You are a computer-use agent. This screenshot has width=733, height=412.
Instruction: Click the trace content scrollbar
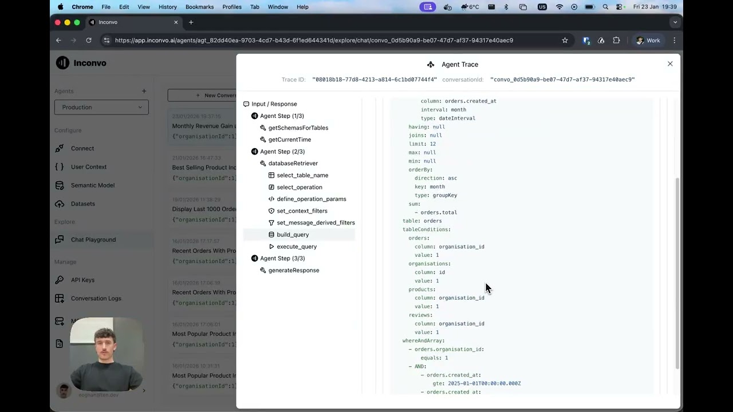pos(677,273)
